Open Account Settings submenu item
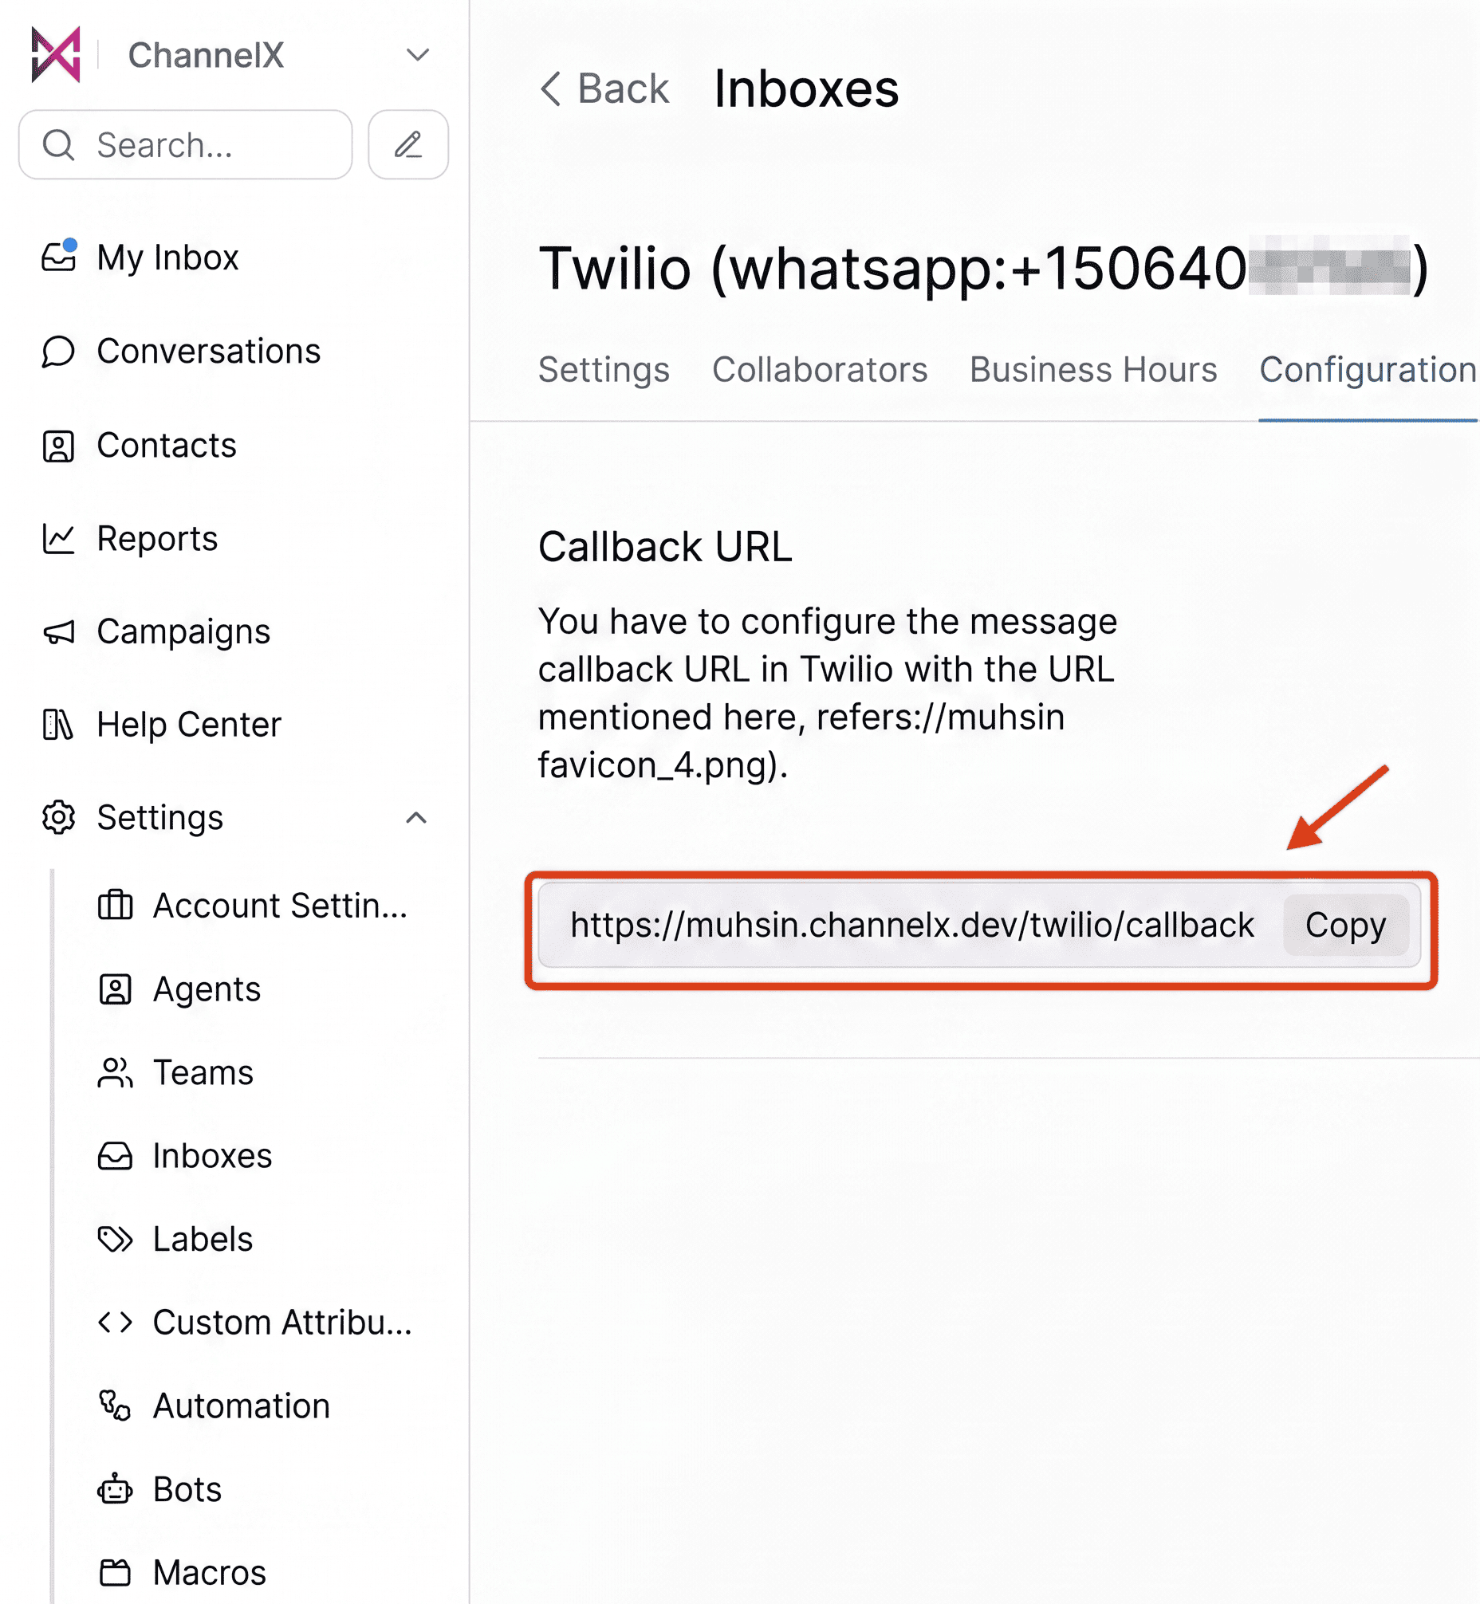1480x1604 pixels. [281, 906]
